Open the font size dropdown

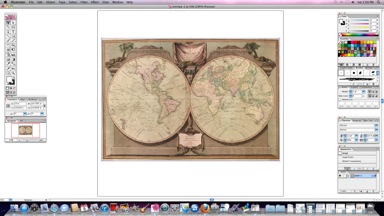pos(356,136)
